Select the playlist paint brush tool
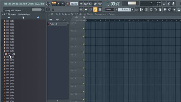 coord(60,14)
